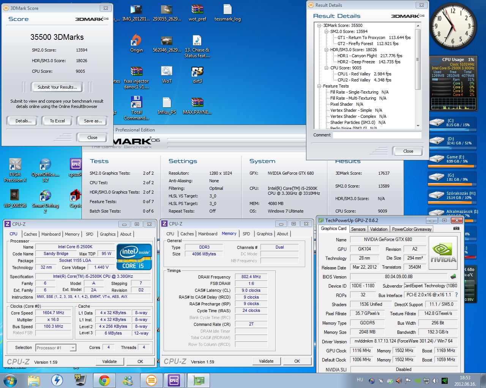Click the To Excel button
The width and height of the screenshot is (486, 388).
[57, 121]
